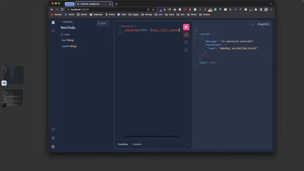Screen dimensions: 304x171
Task: Collapse the "extensions" object in response
Action: 195,45
